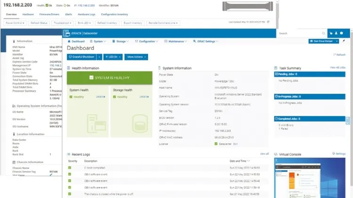This screenshot has width=353, height=198.
Task: Click the pencil edit icon near Chassis Service Tag
Action: 51,174
